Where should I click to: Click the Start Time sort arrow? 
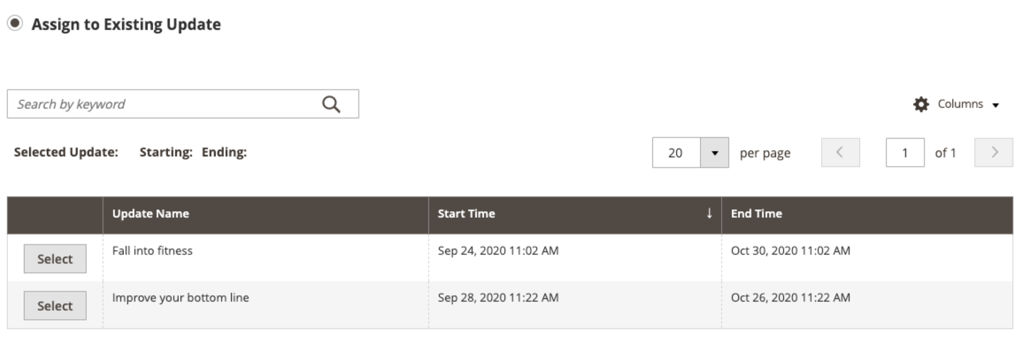click(709, 214)
